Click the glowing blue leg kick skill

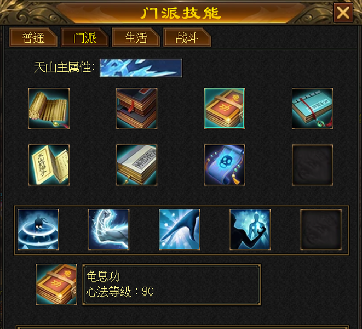180,230
